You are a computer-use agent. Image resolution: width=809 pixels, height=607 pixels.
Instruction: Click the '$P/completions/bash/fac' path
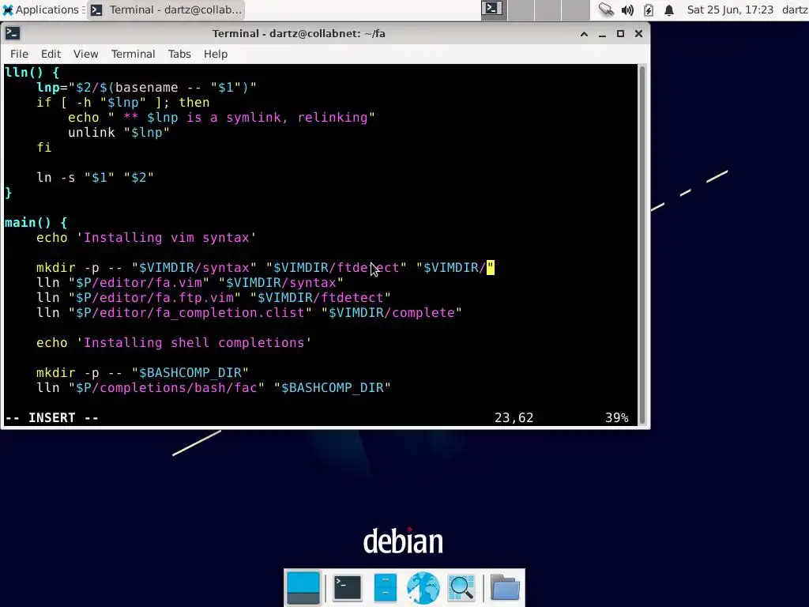(166, 387)
